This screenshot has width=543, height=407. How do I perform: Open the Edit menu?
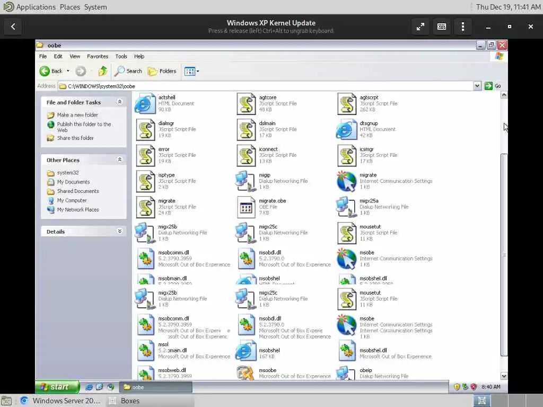click(58, 56)
